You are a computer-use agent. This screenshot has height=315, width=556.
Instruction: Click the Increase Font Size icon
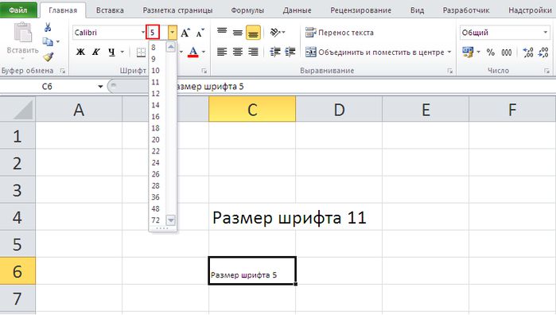point(185,33)
